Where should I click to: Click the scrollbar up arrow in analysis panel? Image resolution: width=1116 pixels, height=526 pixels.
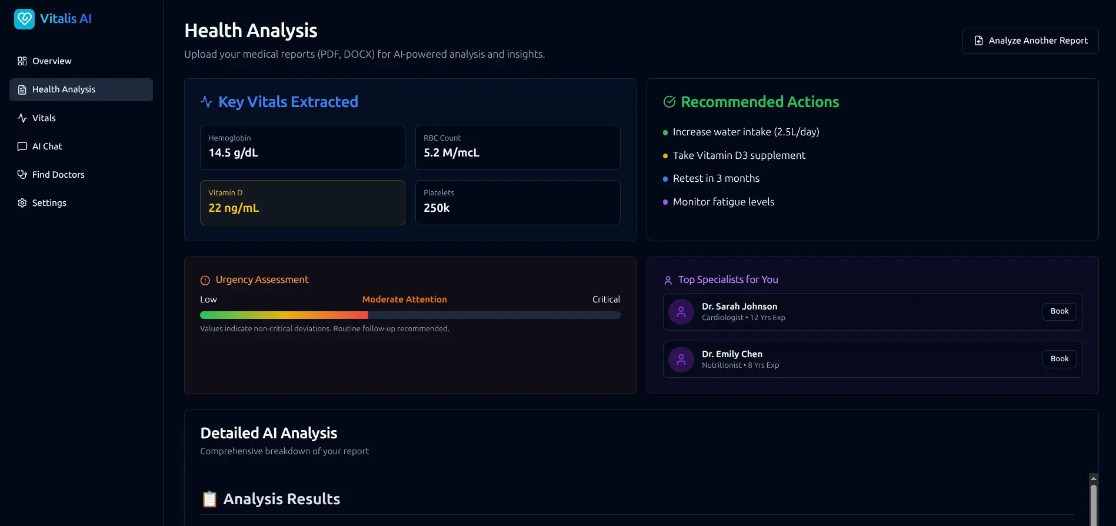click(x=1093, y=478)
